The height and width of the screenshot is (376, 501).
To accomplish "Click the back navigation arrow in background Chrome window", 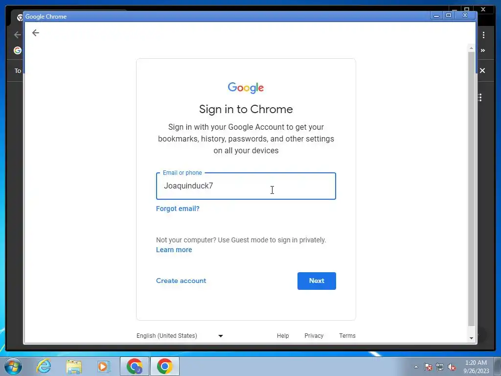I will (17, 35).
